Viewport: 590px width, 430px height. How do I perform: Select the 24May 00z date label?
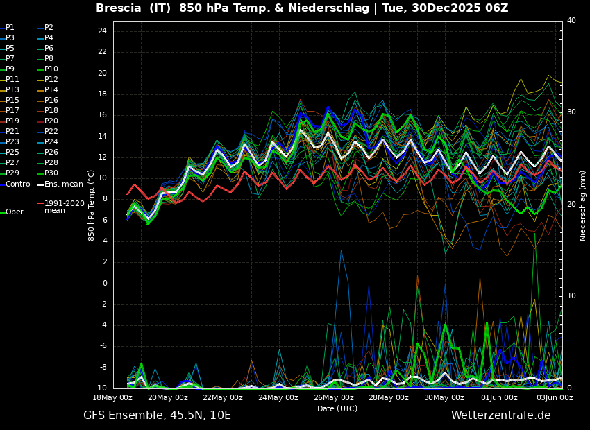tap(278, 397)
